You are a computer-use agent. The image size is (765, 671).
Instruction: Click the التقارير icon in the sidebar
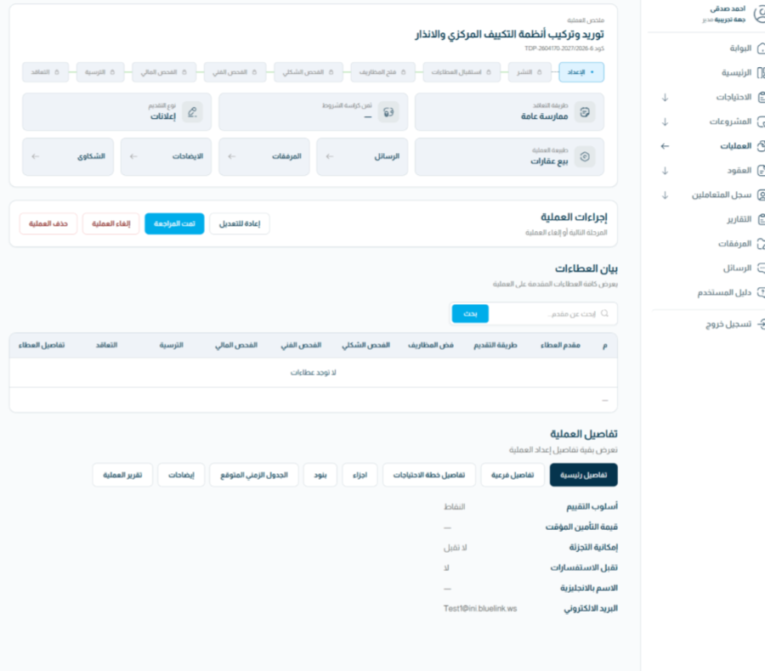761,219
